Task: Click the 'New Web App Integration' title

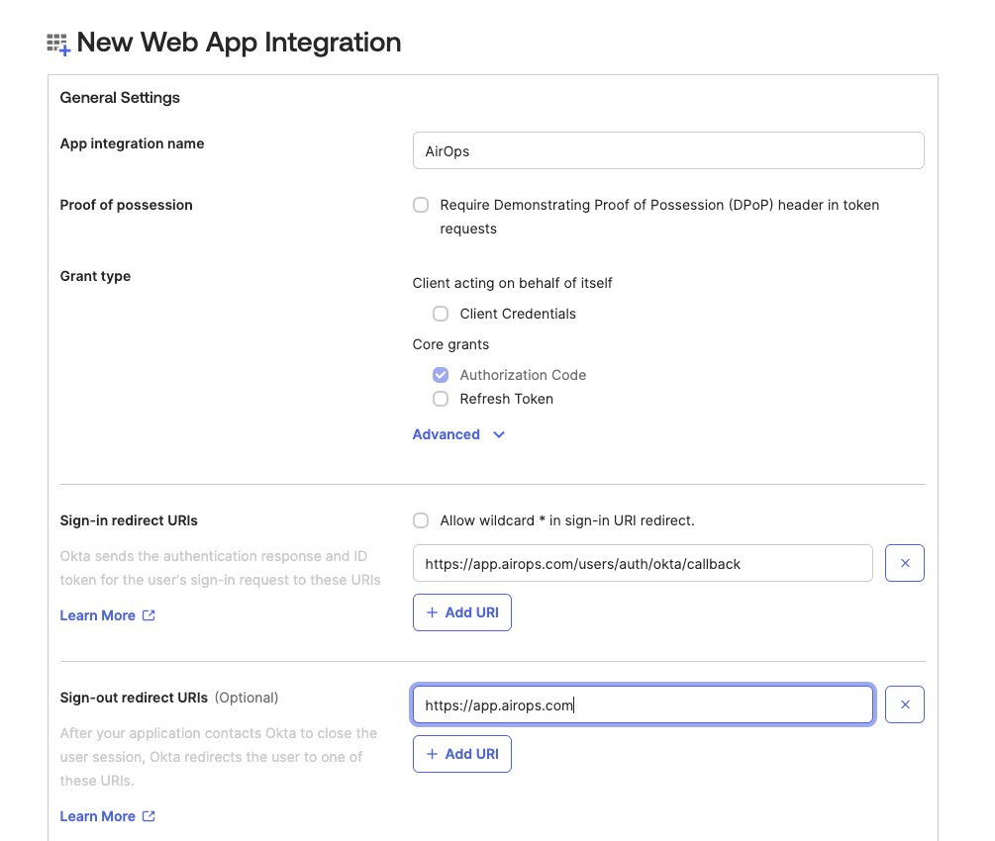Action: [239, 43]
